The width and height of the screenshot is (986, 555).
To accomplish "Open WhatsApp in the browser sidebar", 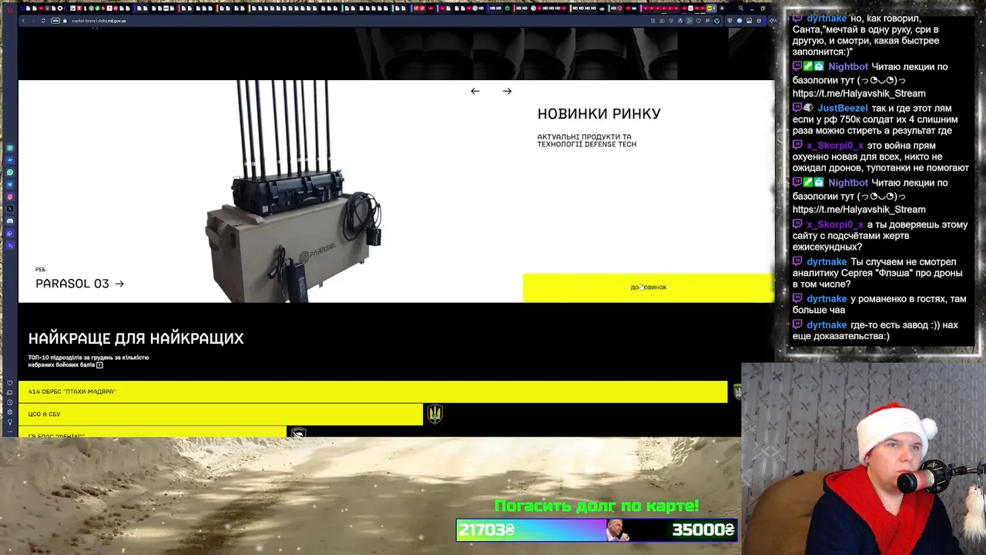I will [9, 173].
